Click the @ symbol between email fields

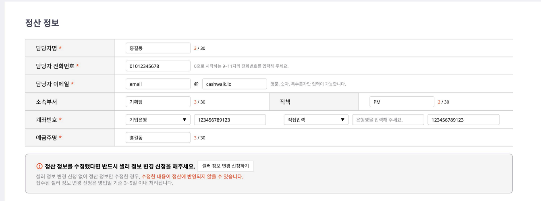(x=197, y=84)
